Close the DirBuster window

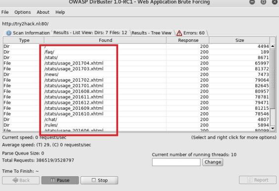point(275,2)
